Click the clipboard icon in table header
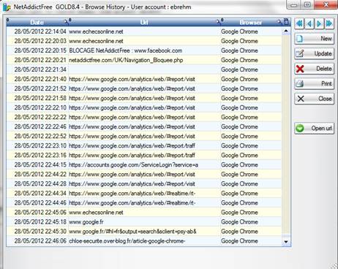Image resolution: width=338 pixels, height=269 pixels. 286,22
